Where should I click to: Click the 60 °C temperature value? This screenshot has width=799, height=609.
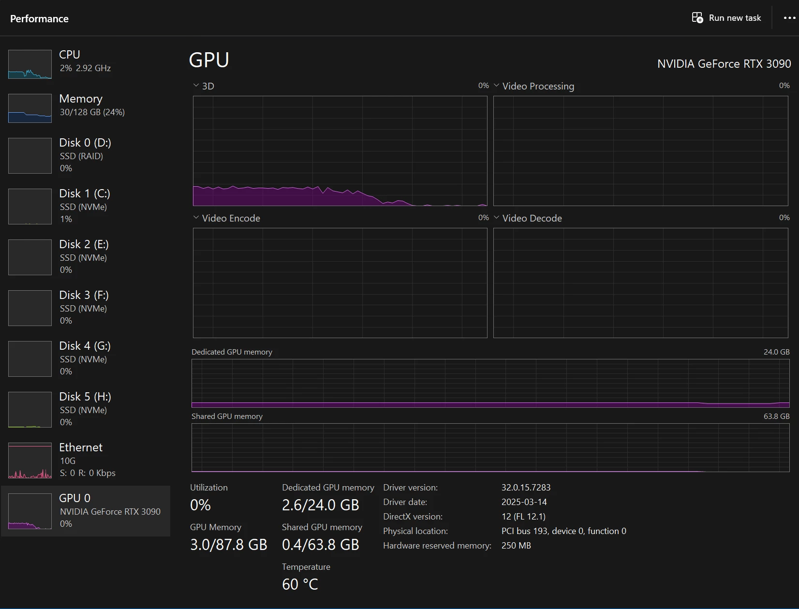(300, 584)
